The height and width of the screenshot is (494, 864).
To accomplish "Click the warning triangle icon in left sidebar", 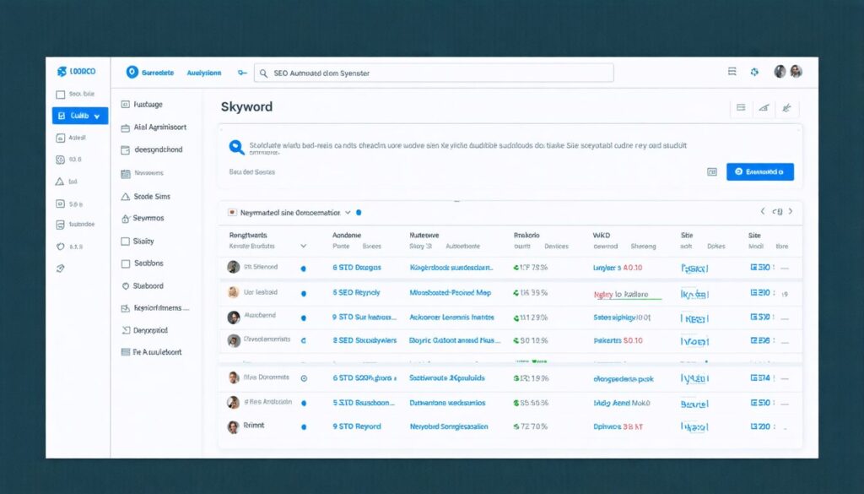I will coord(60,182).
